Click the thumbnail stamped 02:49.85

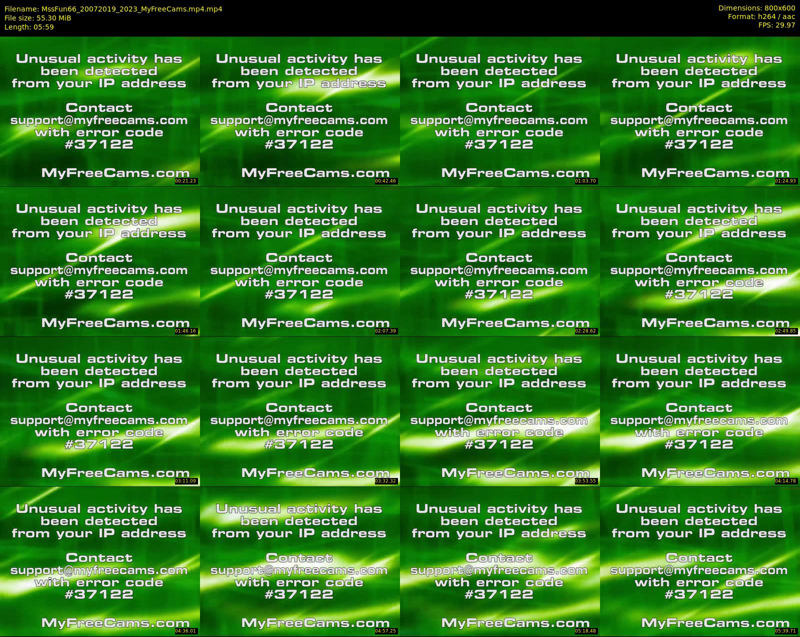pyautogui.click(x=700, y=261)
